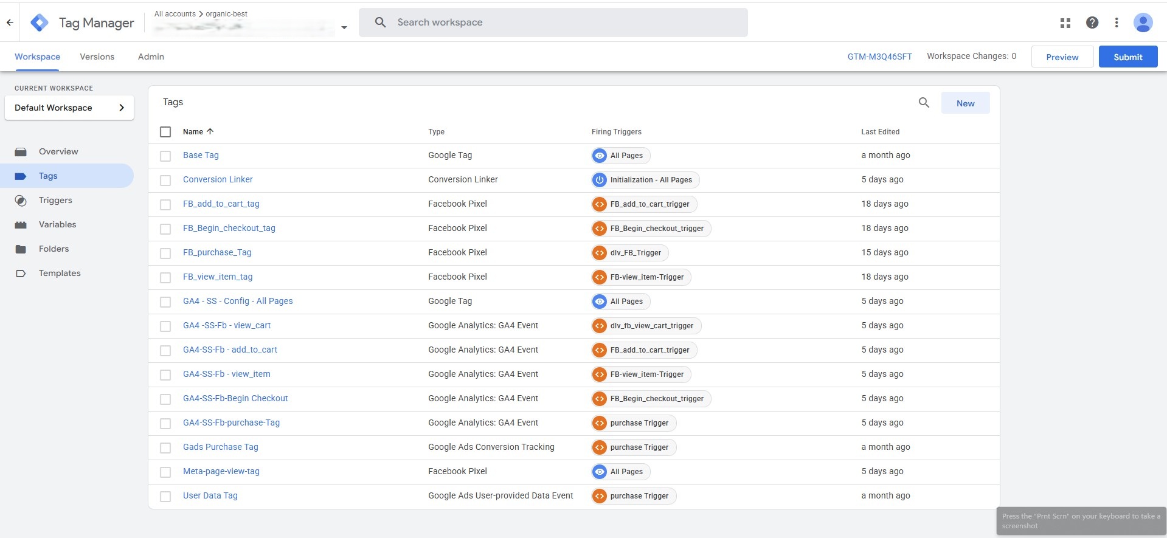Screen dimensions: 1167x538
Task: Open Triggers from the sidebar
Action: tap(55, 200)
